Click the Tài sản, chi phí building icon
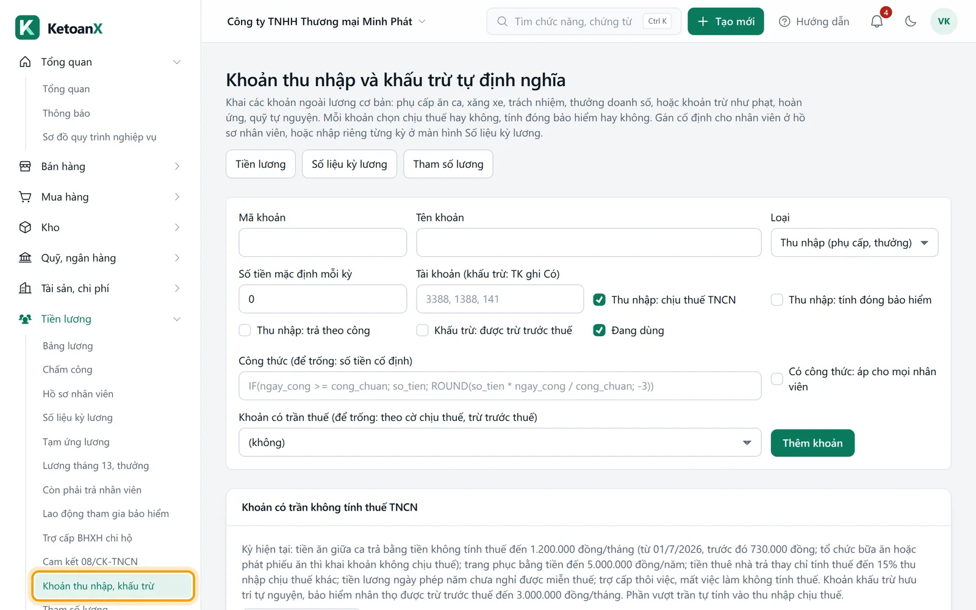Viewport: 976px width, 610px height. coord(25,288)
